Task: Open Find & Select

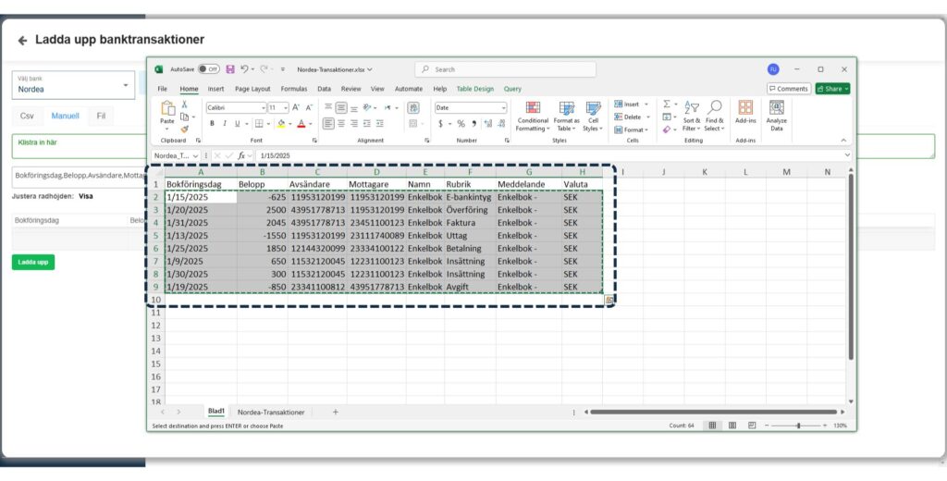Action: pos(713,116)
